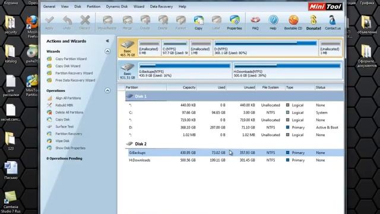
Task: Sort by Partition column header
Action: click(145, 87)
